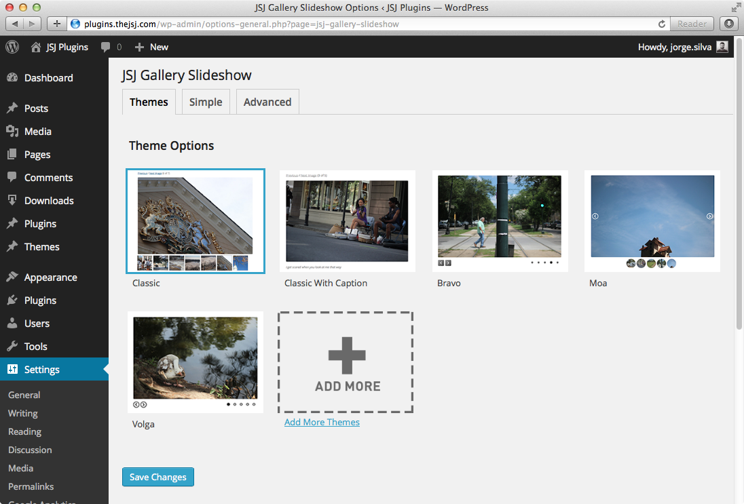This screenshot has width=744, height=504.
Task: Click the Add More Themes link
Action: tap(322, 422)
